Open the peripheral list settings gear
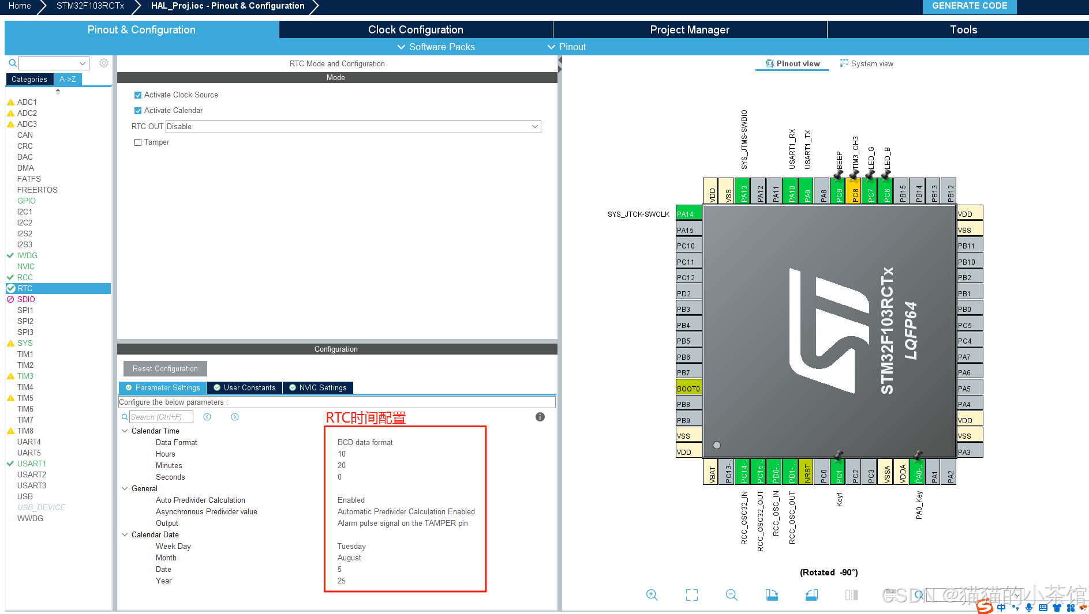The width and height of the screenshot is (1089, 614). (104, 63)
